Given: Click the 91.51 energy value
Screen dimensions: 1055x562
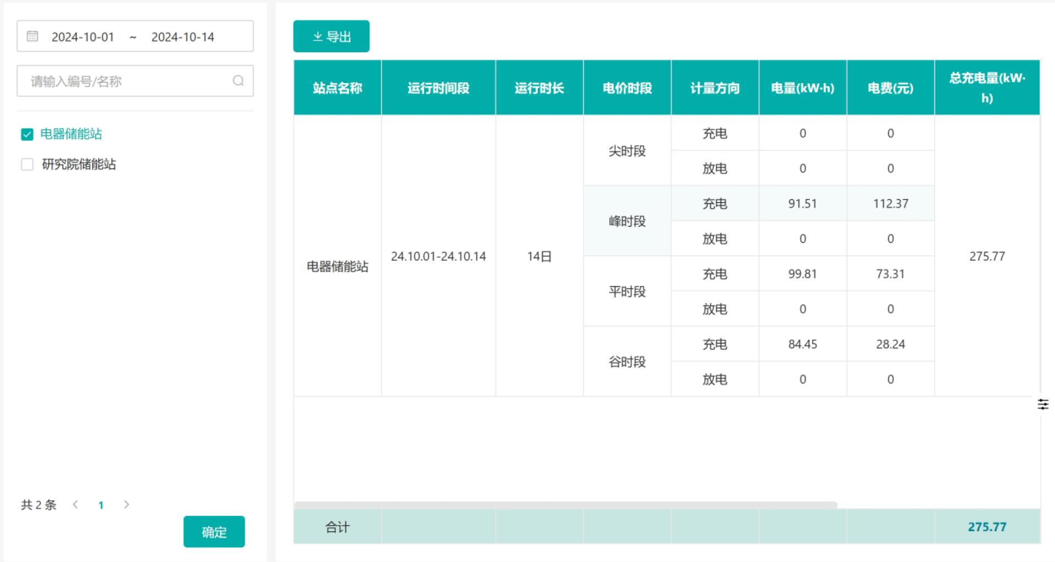Looking at the screenshot, I should pos(803,203).
